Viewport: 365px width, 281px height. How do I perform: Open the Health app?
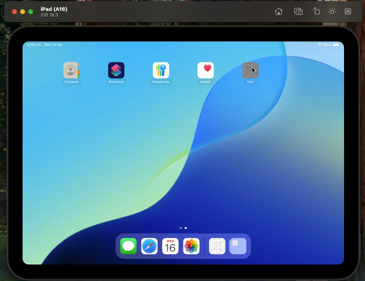[205, 70]
